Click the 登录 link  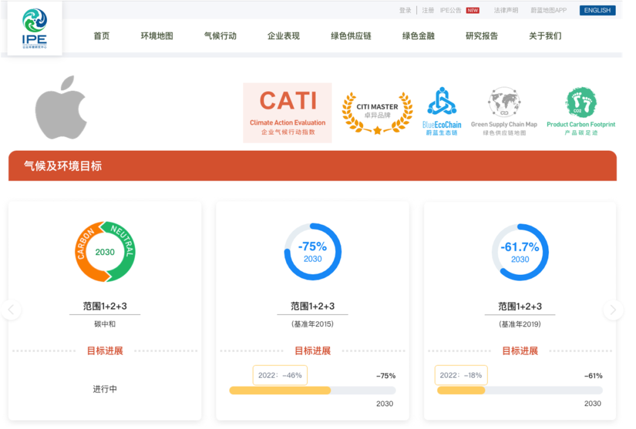point(405,10)
